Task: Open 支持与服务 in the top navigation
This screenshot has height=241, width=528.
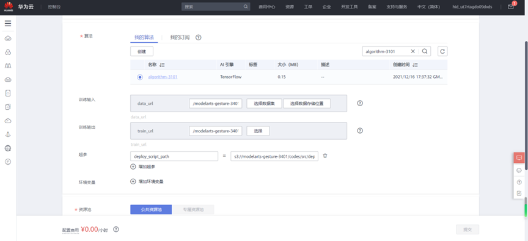Action: [x=397, y=7]
